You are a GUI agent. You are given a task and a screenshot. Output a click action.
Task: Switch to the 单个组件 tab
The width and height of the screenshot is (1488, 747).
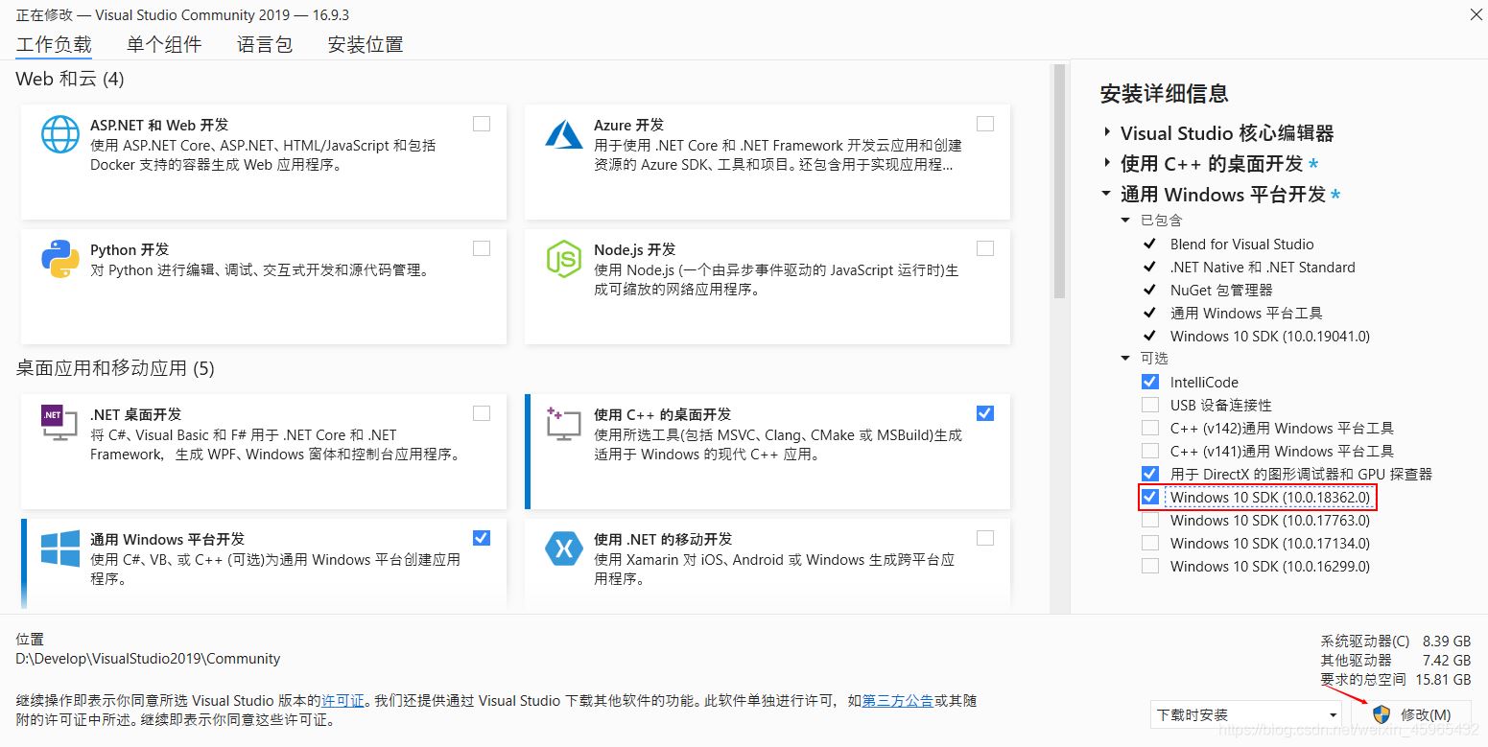163,43
